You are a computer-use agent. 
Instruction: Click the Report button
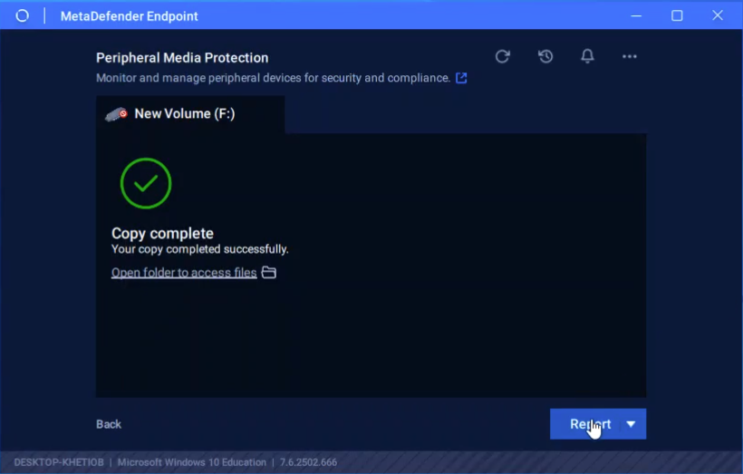584,424
